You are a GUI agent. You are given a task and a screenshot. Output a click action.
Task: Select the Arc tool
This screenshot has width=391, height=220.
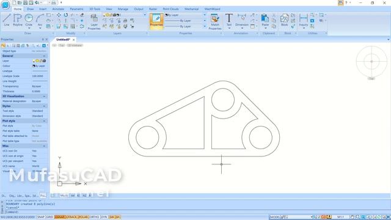[40, 20]
